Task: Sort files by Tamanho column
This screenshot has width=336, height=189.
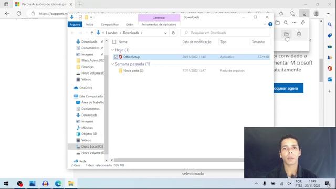Action: coord(258,42)
